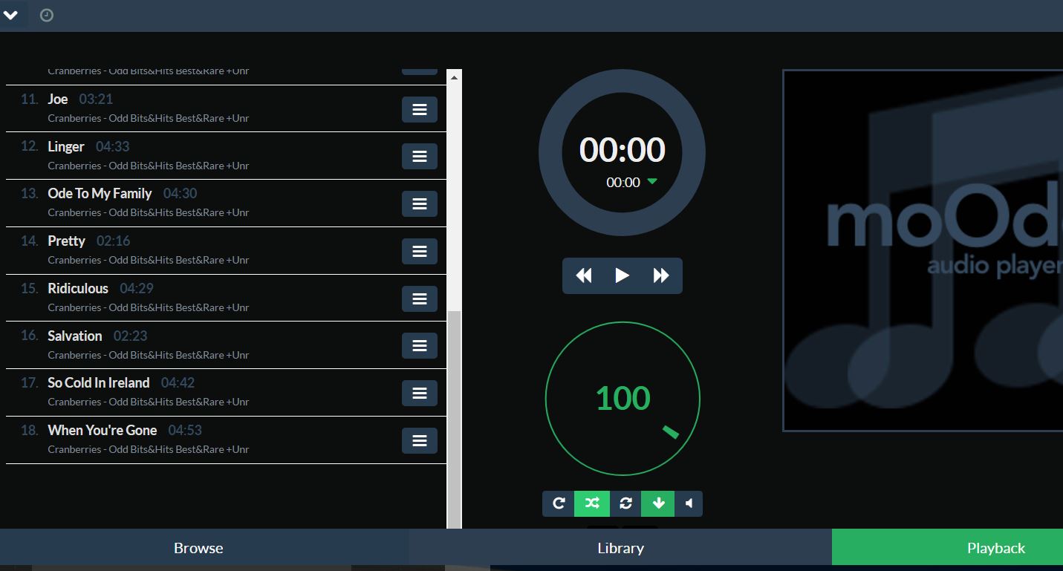
Task: Toggle repeat playback mode
Action: pos(559,503)
